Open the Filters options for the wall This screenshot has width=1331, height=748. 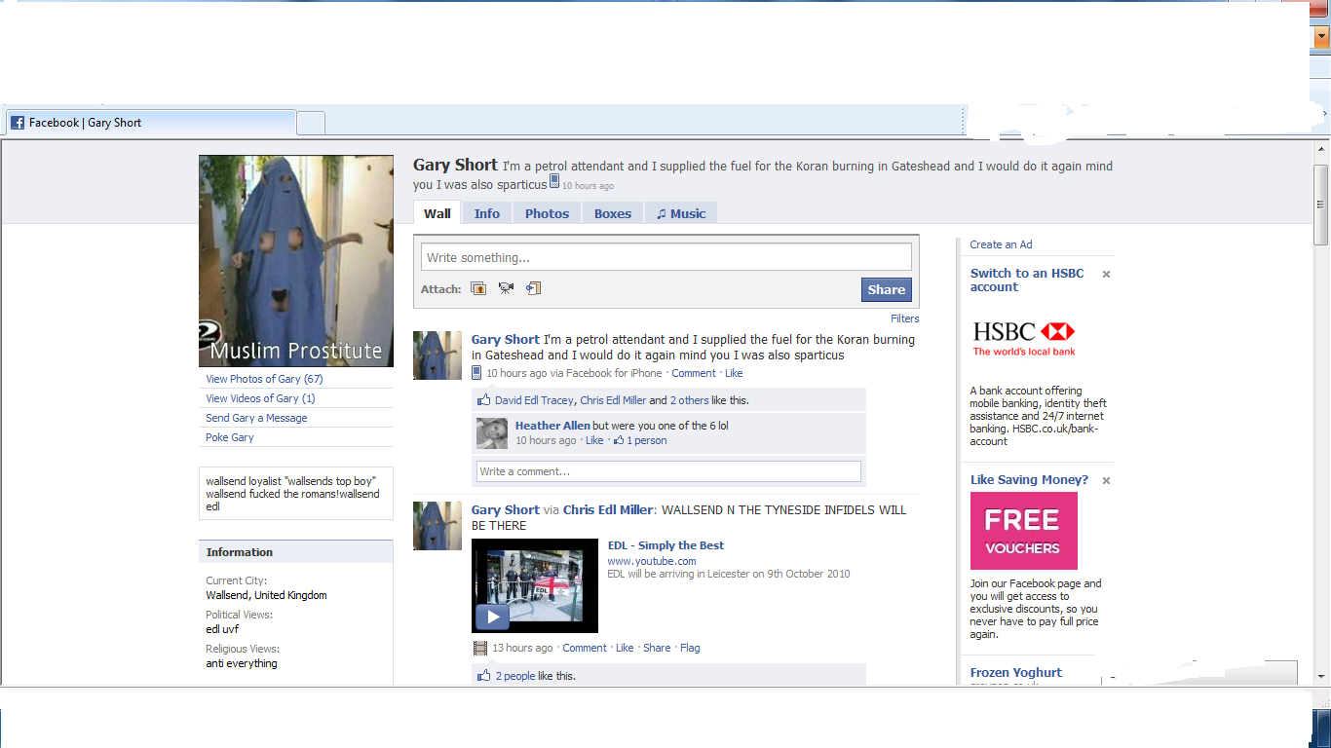(904, 318)
